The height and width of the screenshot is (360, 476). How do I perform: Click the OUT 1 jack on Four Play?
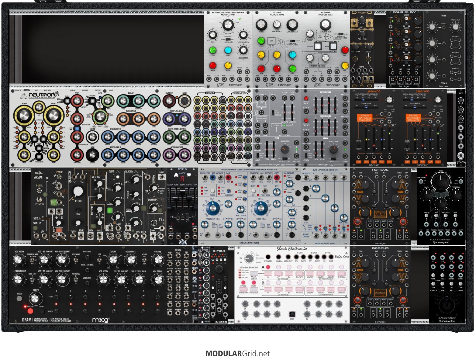point(393,80)
